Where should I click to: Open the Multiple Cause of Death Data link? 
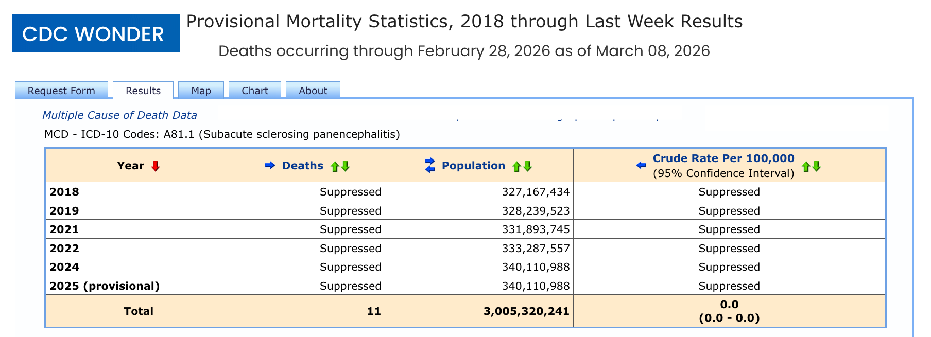(x=119, y=115)
